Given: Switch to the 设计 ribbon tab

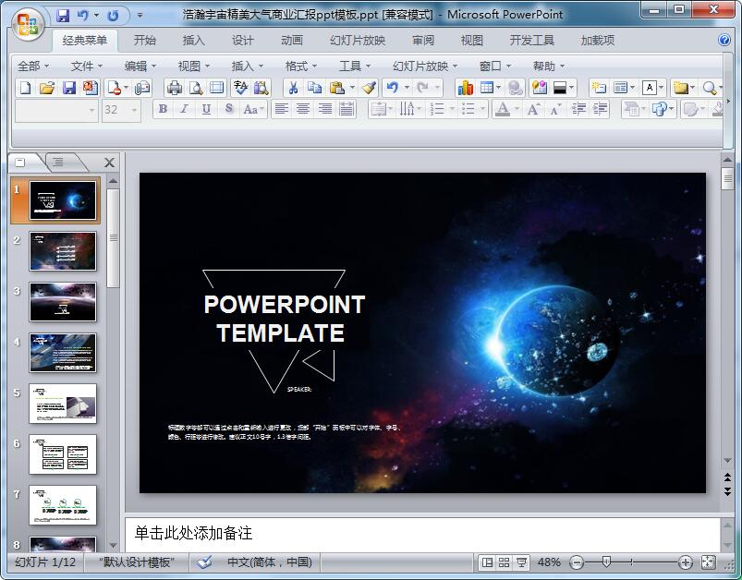Looking at the screenshot, I should point(243,41).
